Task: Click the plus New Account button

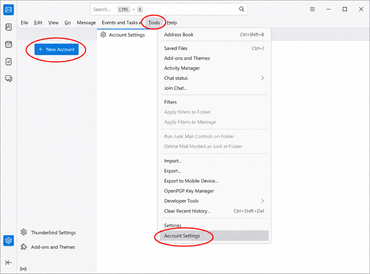Action: click(x=56, y=49)
